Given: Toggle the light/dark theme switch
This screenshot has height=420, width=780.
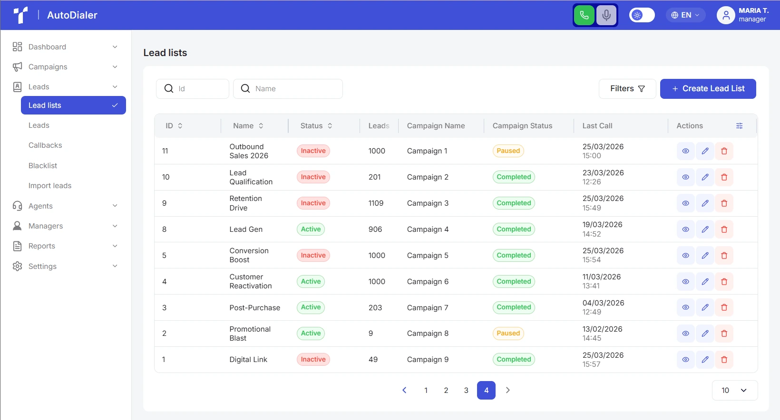Looking at the screenshot, I should (642, 15).
